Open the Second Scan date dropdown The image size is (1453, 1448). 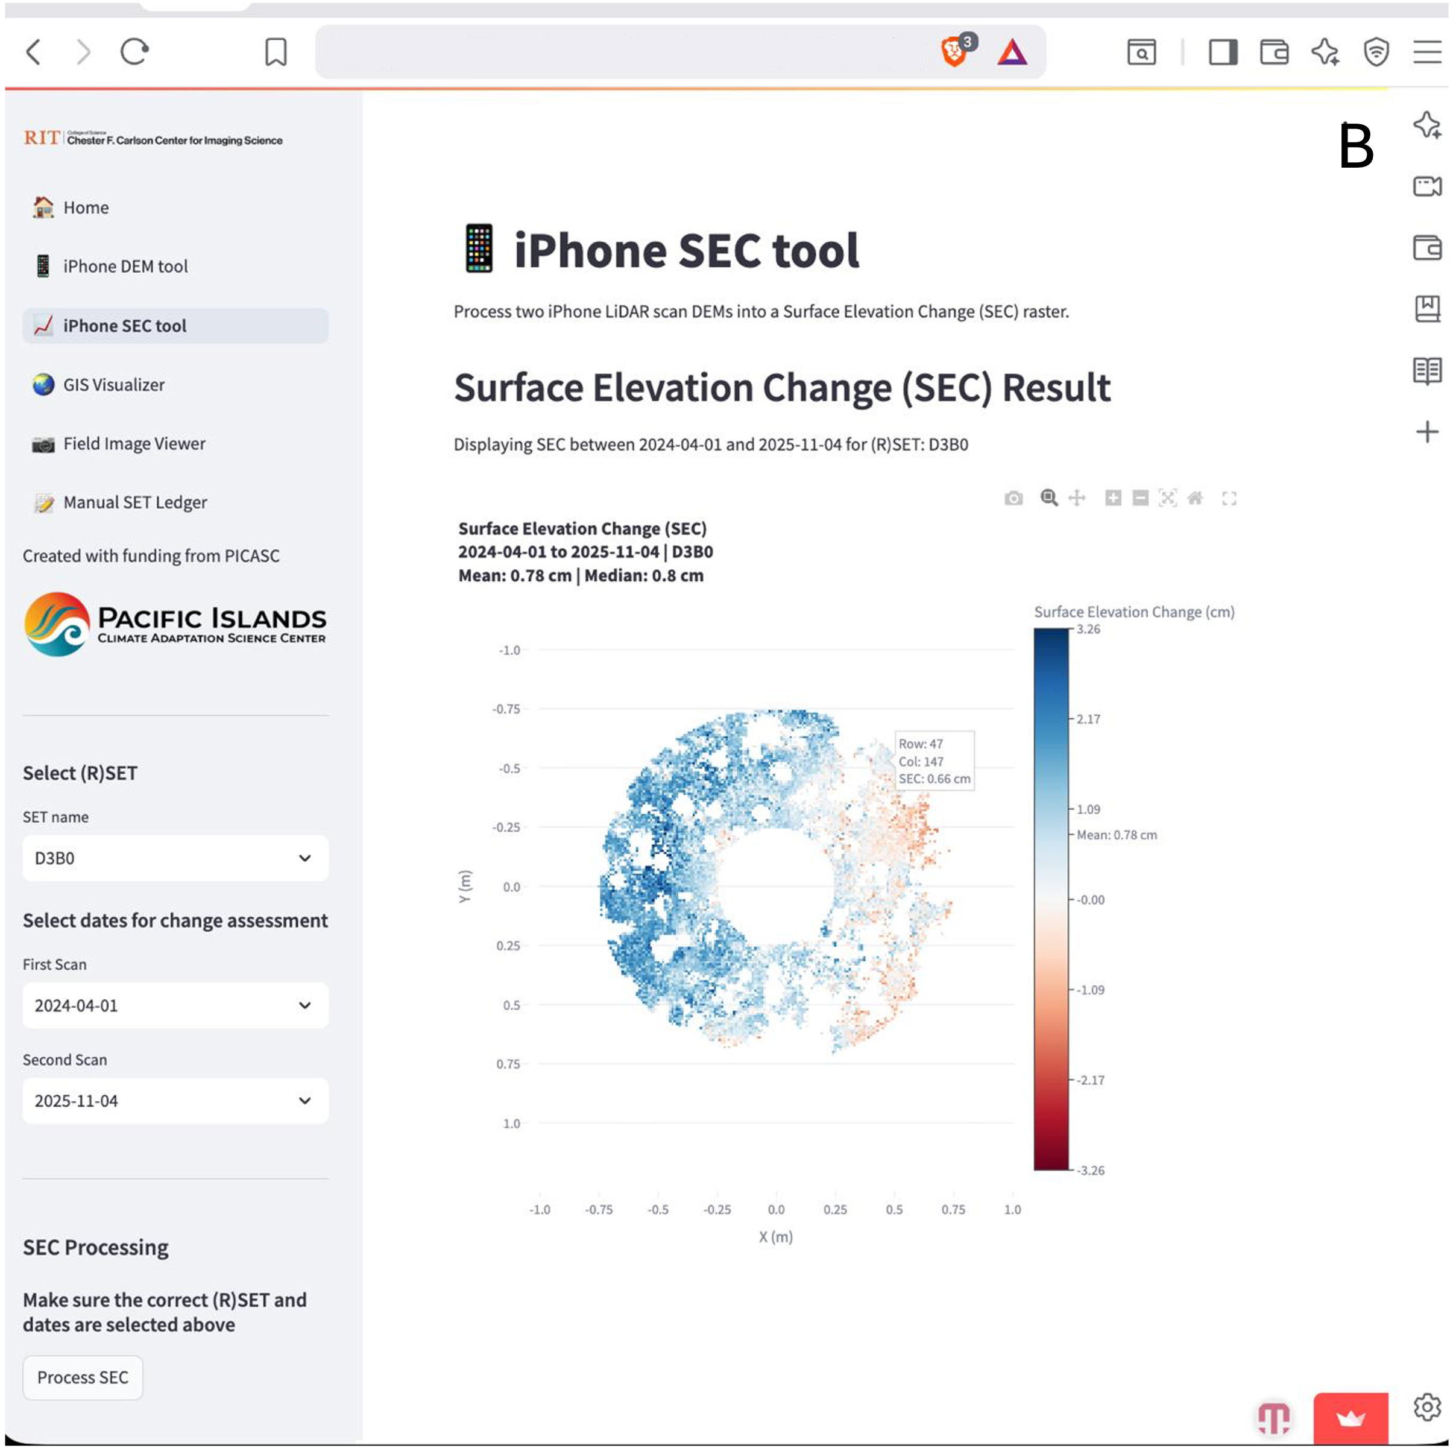coord(175,1101)
